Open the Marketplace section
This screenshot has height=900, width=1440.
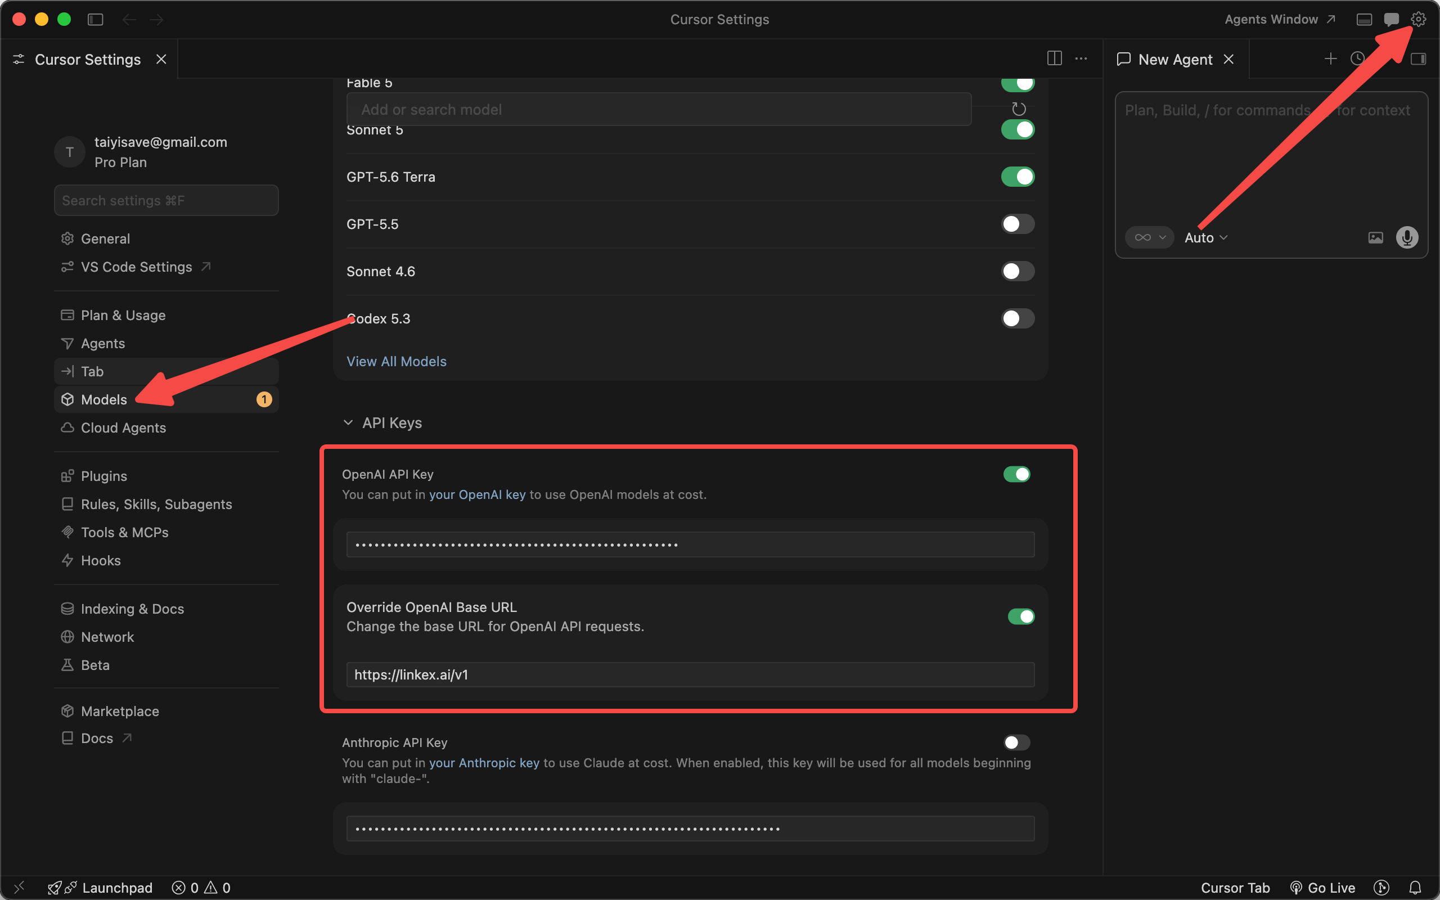coord(166,712)
